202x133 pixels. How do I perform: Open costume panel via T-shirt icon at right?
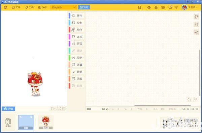(x=196, y=17)
